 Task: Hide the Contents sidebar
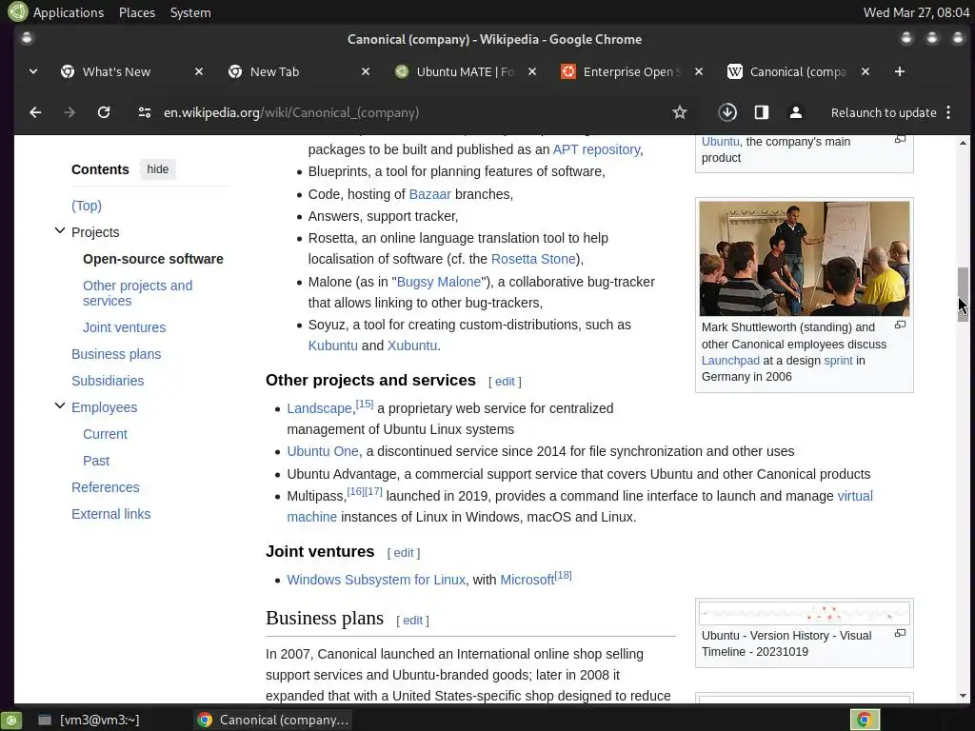tap(158, 169)
